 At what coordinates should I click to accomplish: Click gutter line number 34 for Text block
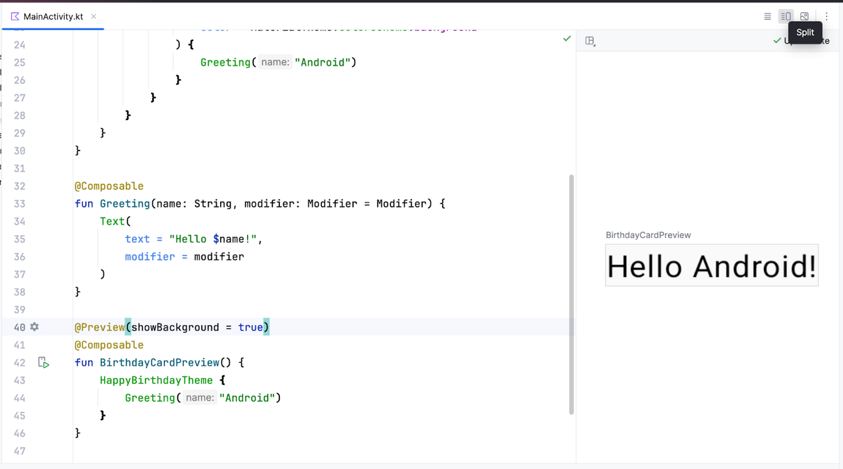[19, 222]
